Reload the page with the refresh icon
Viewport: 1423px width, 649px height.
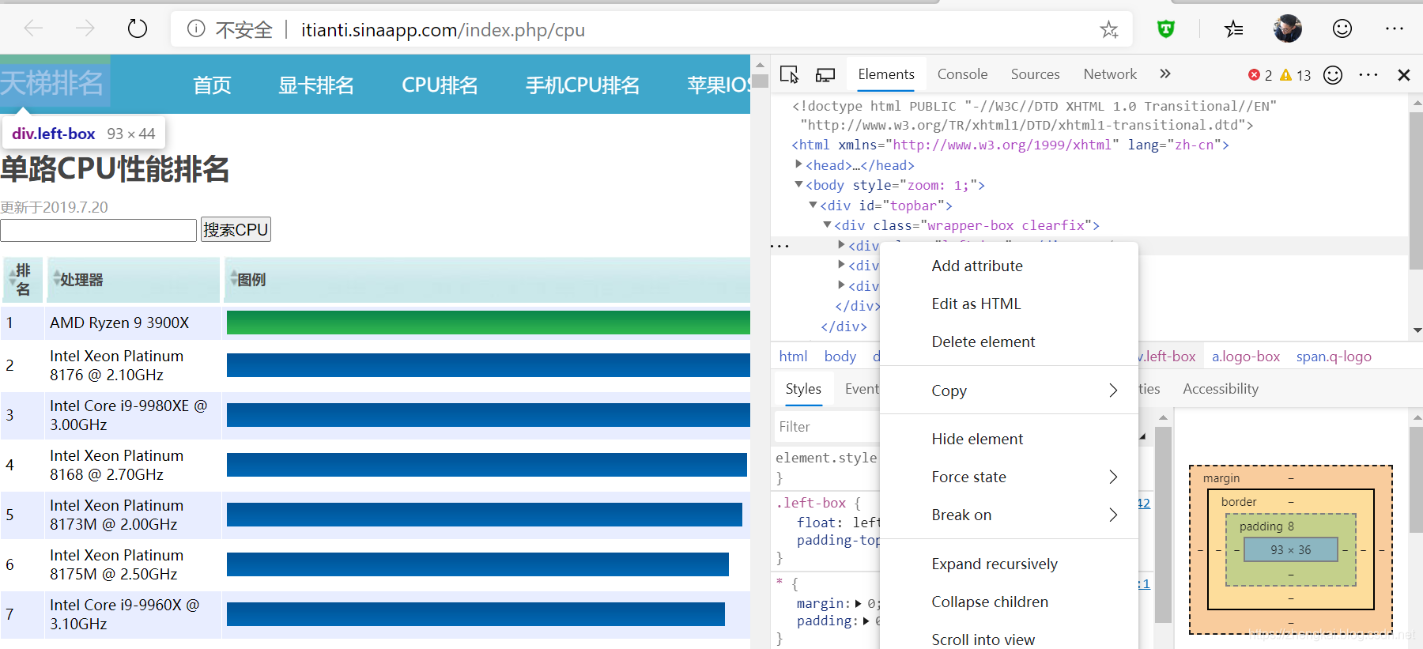click(138, 29)
